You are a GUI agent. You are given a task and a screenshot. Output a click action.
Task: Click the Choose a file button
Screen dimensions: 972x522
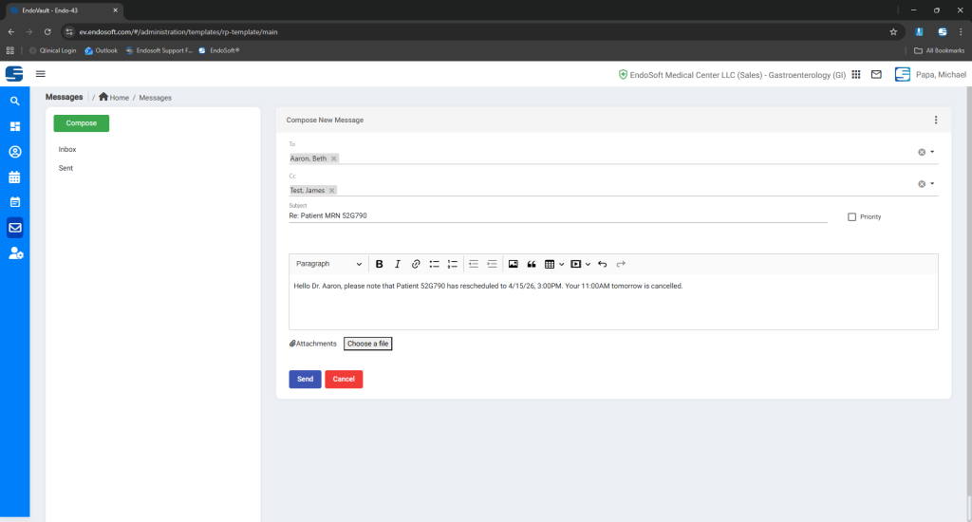(367, 344)
